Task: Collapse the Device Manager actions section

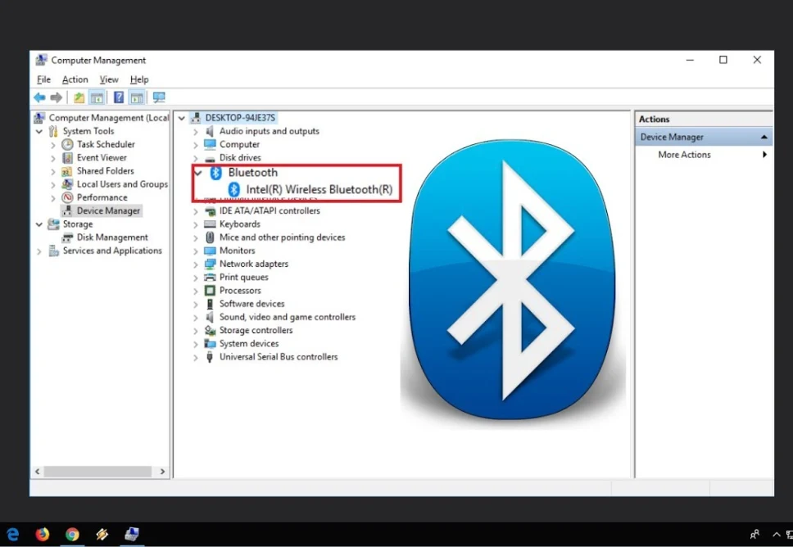Action: 764,137
